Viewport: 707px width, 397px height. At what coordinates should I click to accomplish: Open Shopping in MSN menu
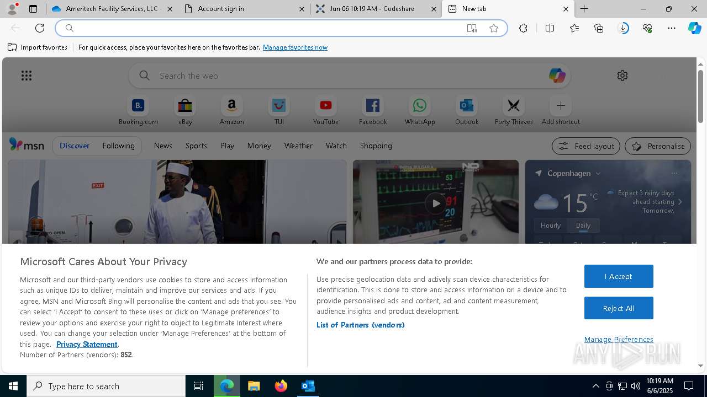click(376, 146)
